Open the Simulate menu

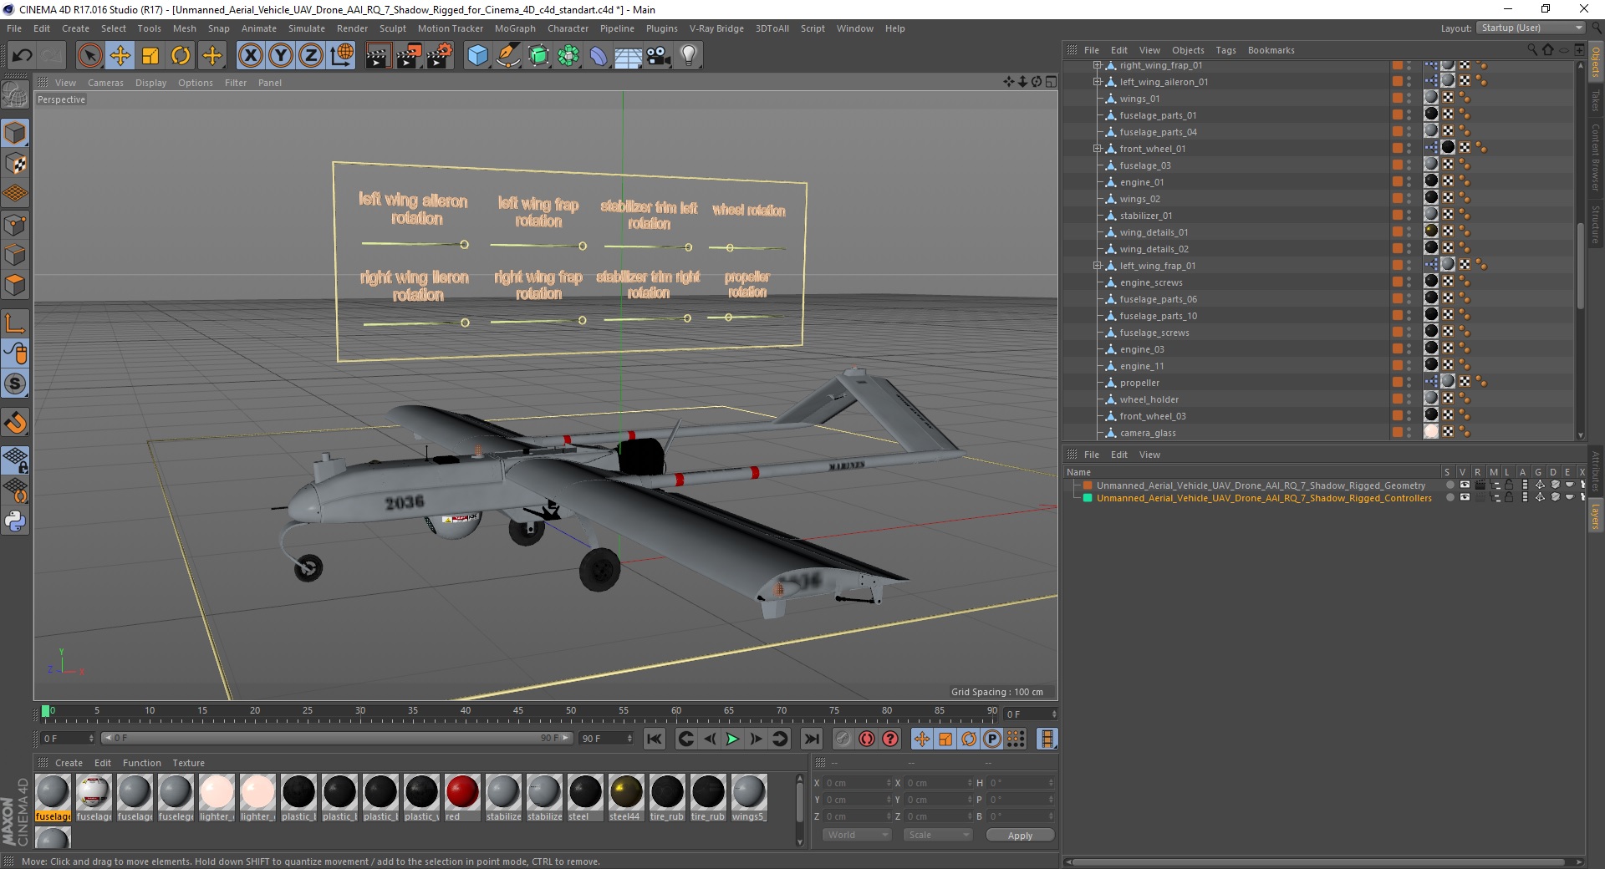point(306,28)
